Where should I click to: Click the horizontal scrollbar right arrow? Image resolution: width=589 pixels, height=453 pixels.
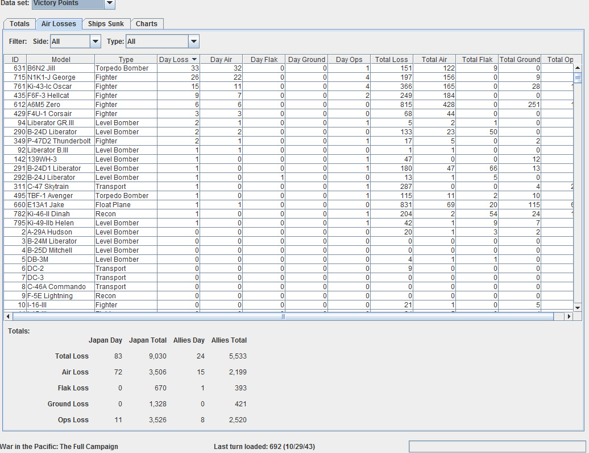coord(569,316)
